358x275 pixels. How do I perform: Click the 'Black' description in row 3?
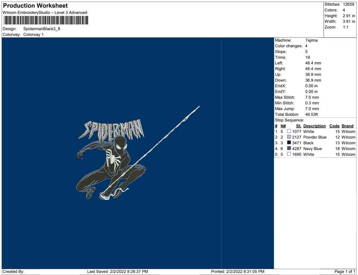click(308, 143)
